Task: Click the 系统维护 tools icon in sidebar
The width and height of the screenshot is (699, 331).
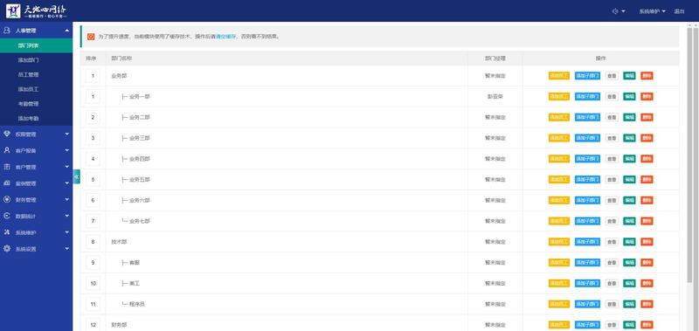Action: click(x=7, y=232)
